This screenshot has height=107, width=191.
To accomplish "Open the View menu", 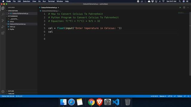I will pyautogui.click(x=34, y=1).
